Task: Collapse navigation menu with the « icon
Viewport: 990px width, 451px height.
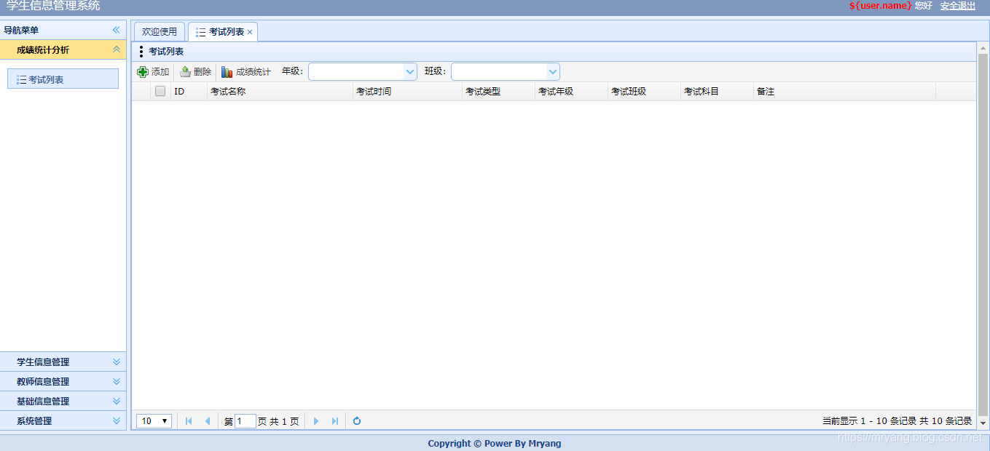Action: (114, 30)
